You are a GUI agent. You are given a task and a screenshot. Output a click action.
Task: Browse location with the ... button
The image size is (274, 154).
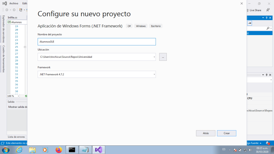click(163, 57)
